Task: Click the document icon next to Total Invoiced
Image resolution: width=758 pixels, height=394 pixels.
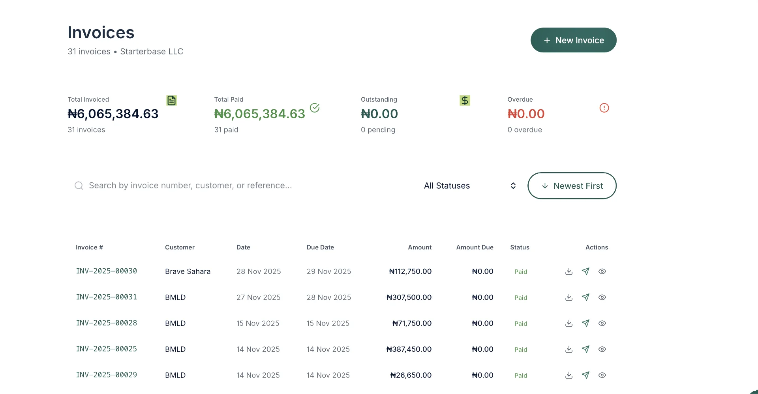Action: pyautogui.click(x=171, y=100)
